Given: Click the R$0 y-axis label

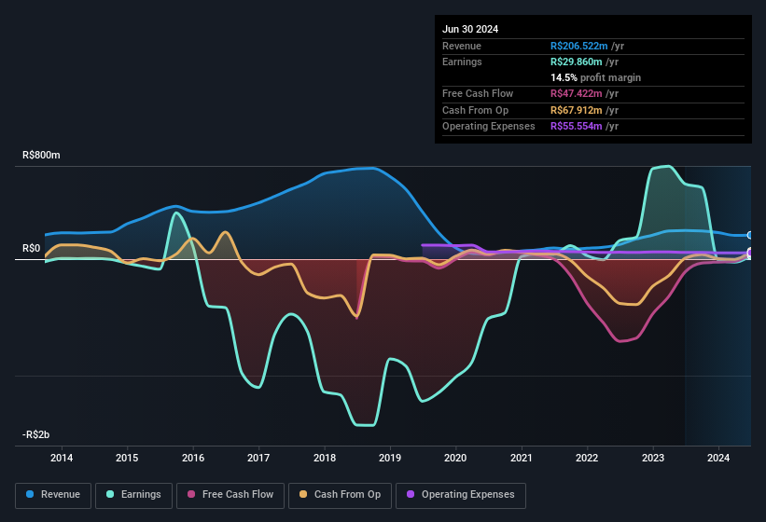Looking at the screenshot, I should pos(32,248).
